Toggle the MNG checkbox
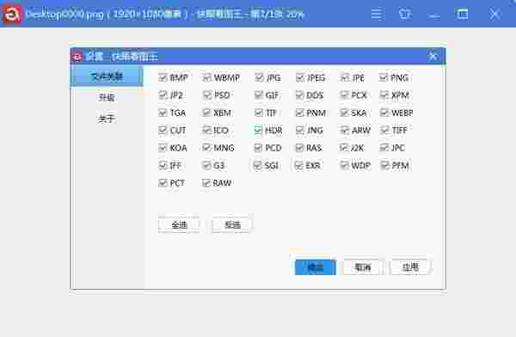The image size is (516, 337). pos(206,148)
